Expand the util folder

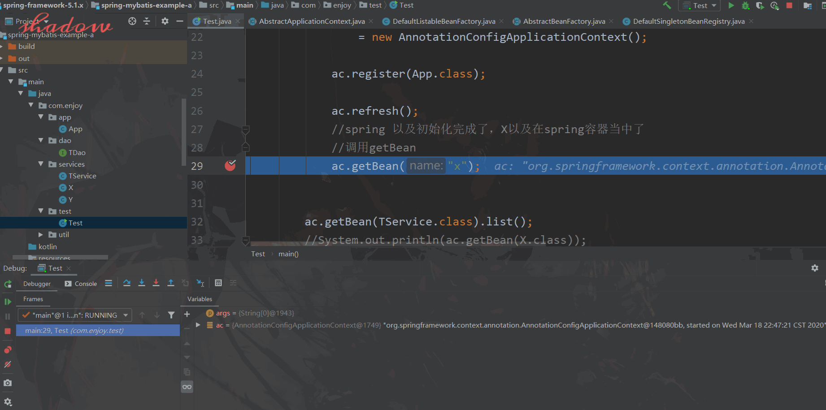(x=41, y=234)
